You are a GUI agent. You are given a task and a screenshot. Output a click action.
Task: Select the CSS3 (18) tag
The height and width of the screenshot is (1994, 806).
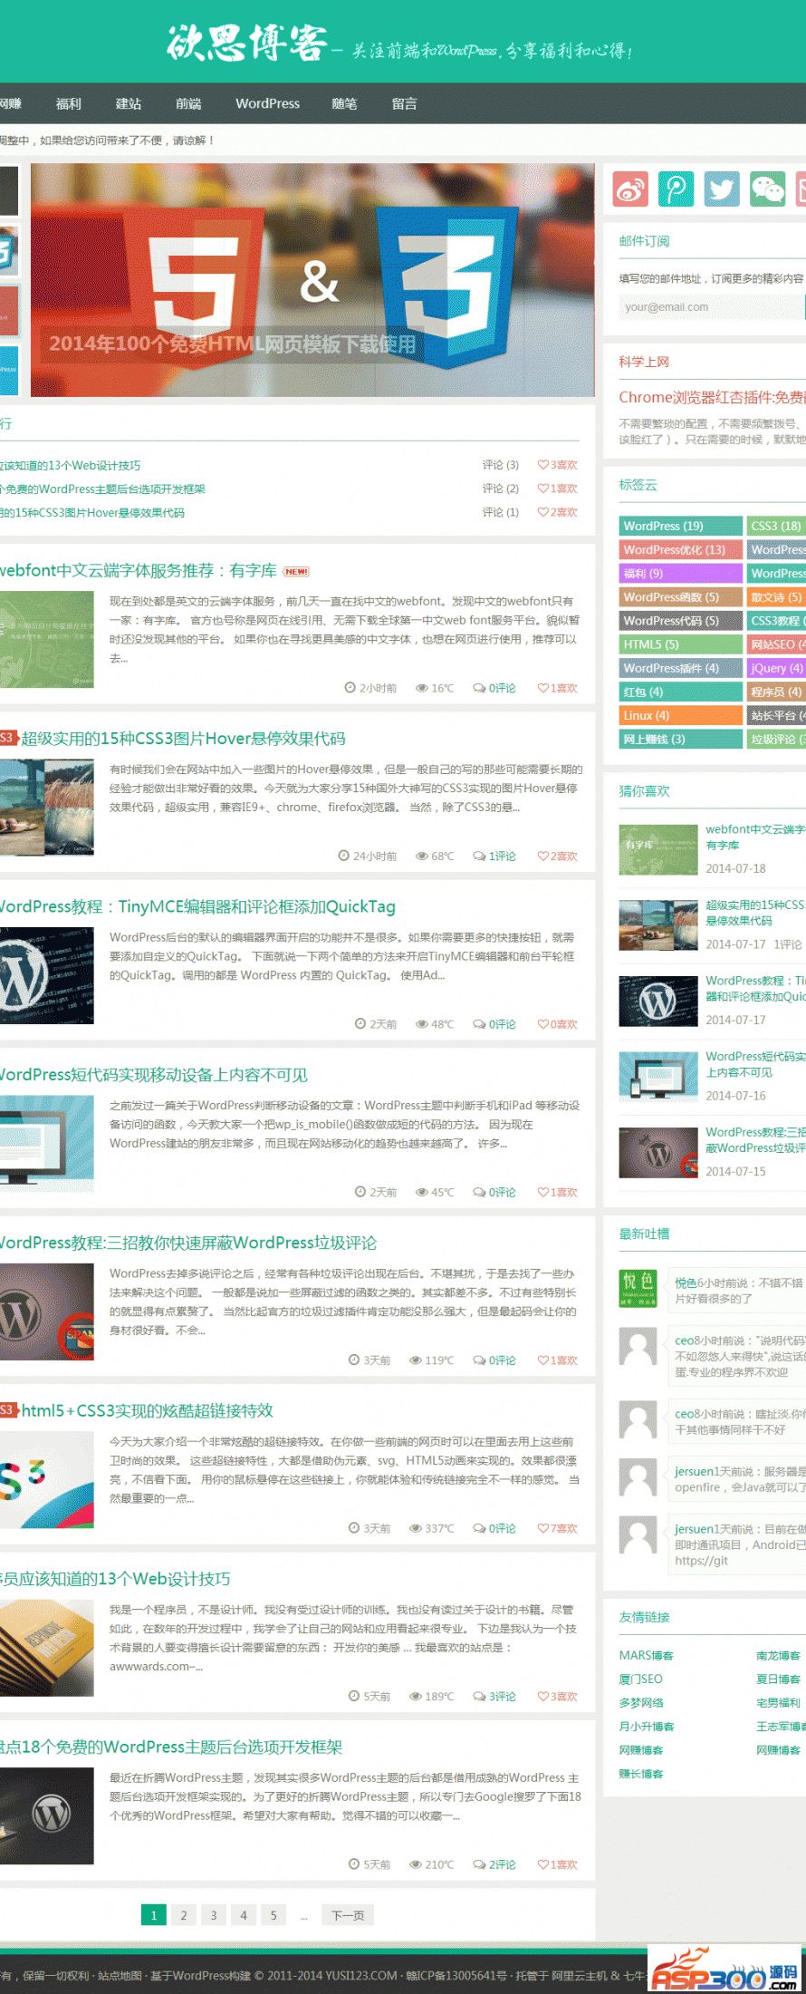point(776,526)
